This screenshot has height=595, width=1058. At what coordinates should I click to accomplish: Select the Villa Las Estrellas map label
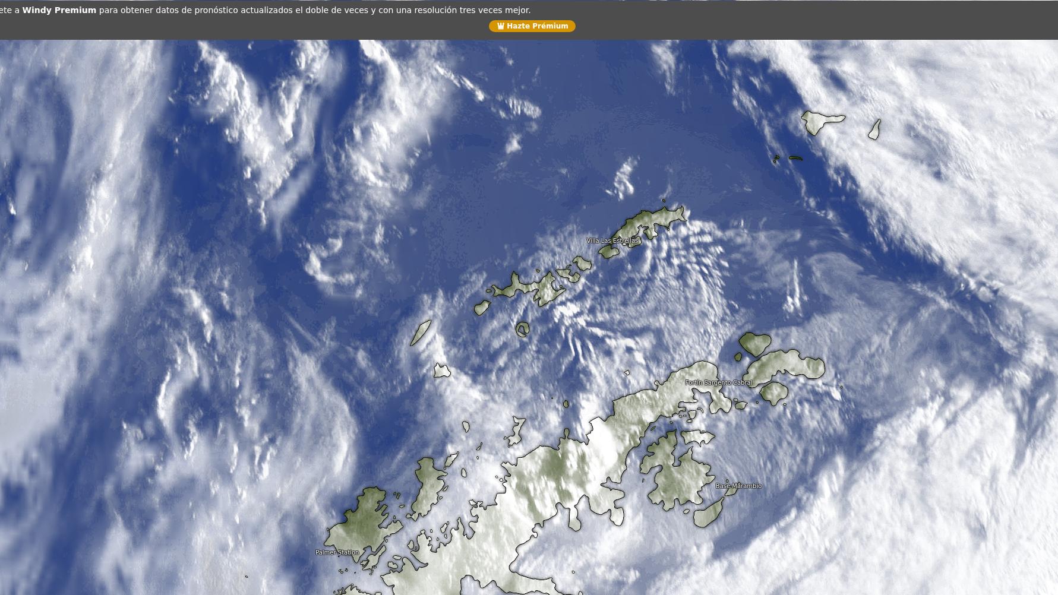(612, 240)
